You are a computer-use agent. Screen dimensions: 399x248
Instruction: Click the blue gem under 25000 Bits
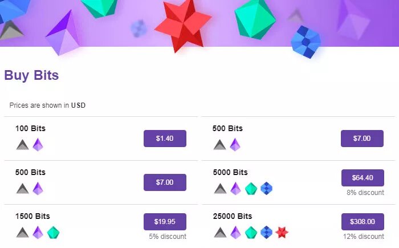coord(266,233)
